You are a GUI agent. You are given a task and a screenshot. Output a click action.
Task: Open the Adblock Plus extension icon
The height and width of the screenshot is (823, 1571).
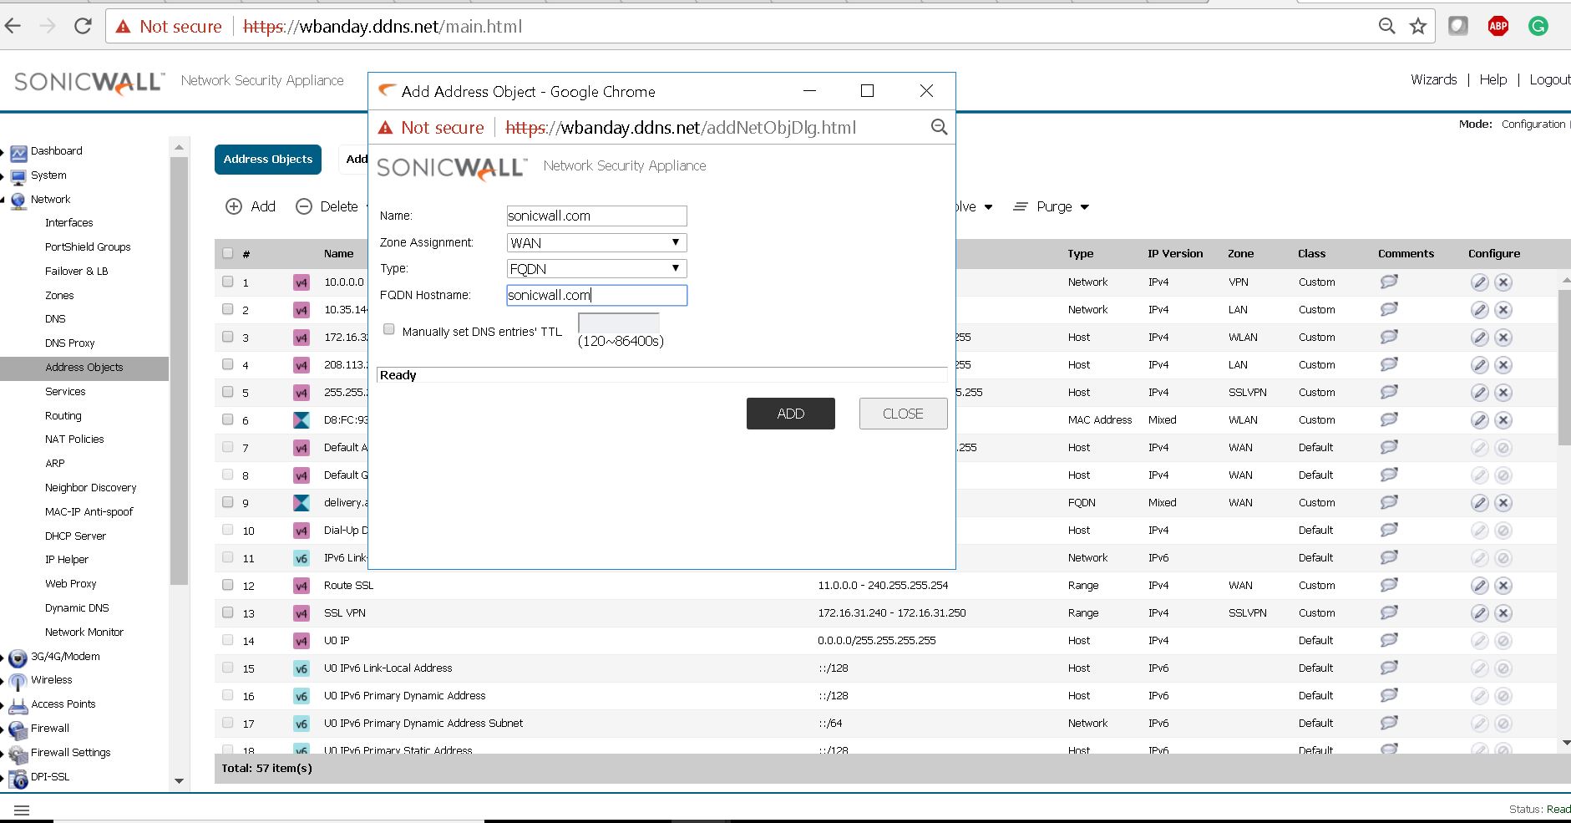coord(1498,26)
